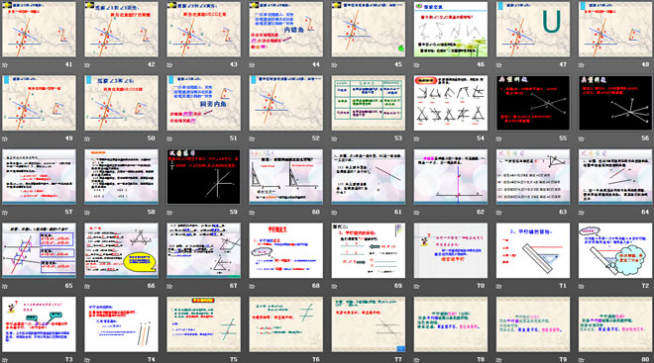Image resolution: width=654 pixels, height=363 pixels.
Task: Select slide 47 with the large green U
Action: point(533,29)
